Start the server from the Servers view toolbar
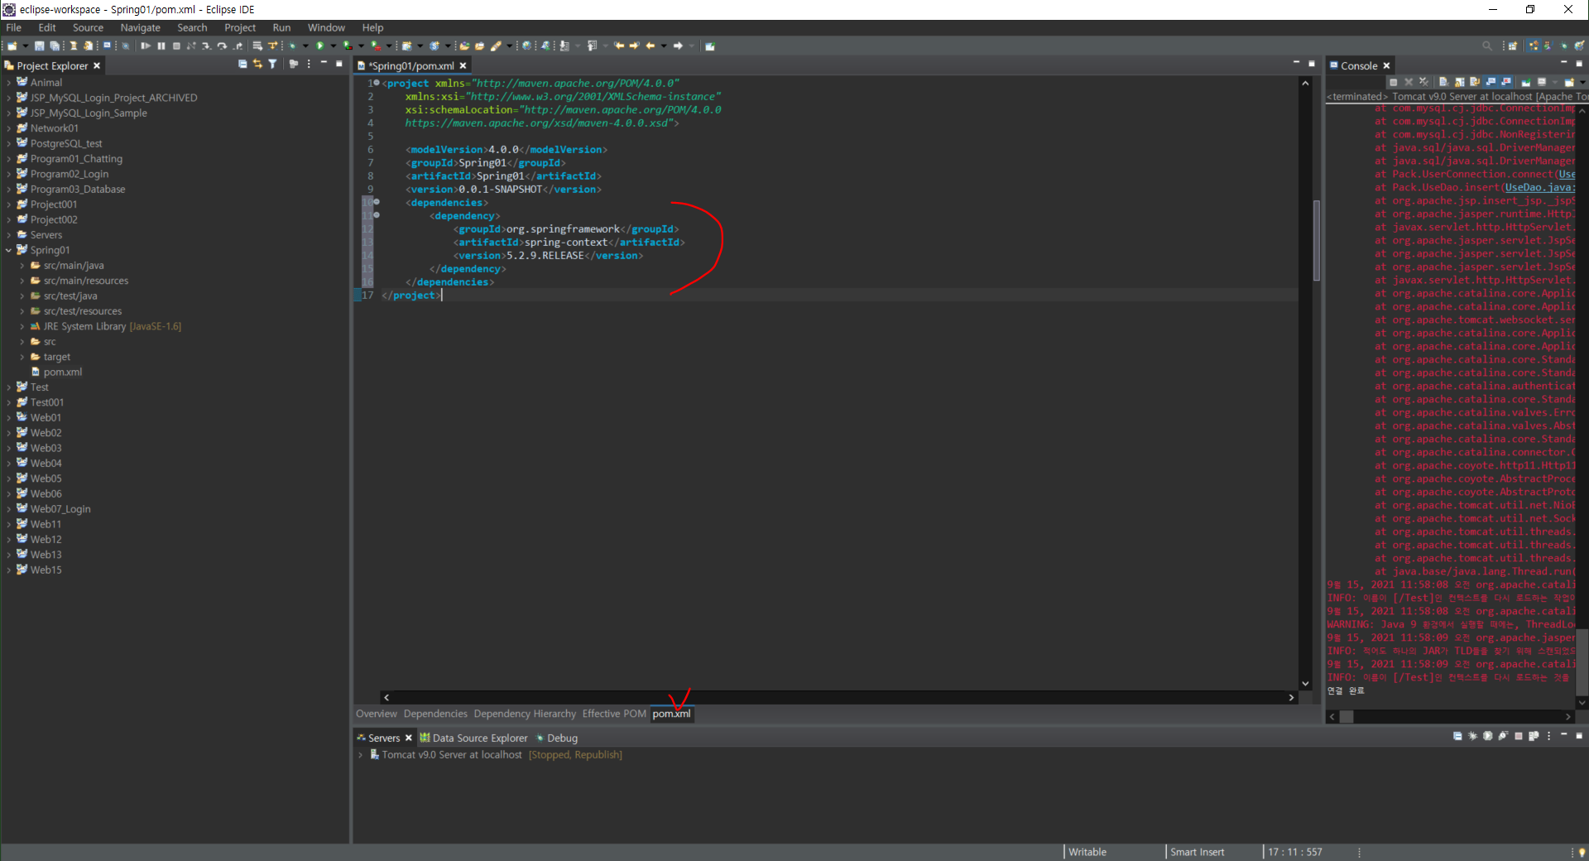This screenshot has height=861, width=1589. click(1488, 736)
